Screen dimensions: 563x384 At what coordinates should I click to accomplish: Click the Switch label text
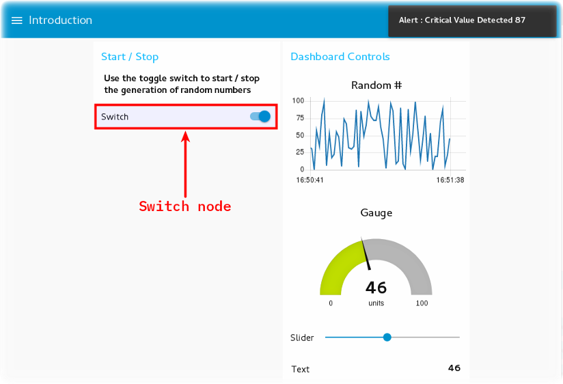[115, 117]
